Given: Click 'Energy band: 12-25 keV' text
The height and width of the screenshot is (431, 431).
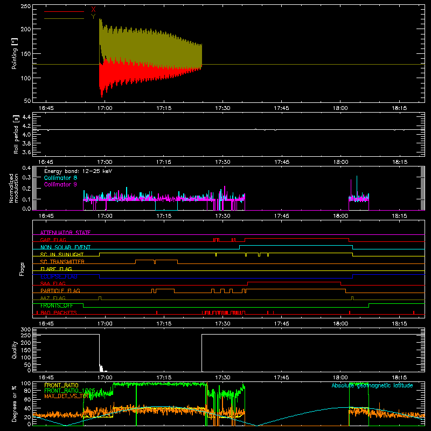Looking at the screenshot, I should tap(78, 171).
